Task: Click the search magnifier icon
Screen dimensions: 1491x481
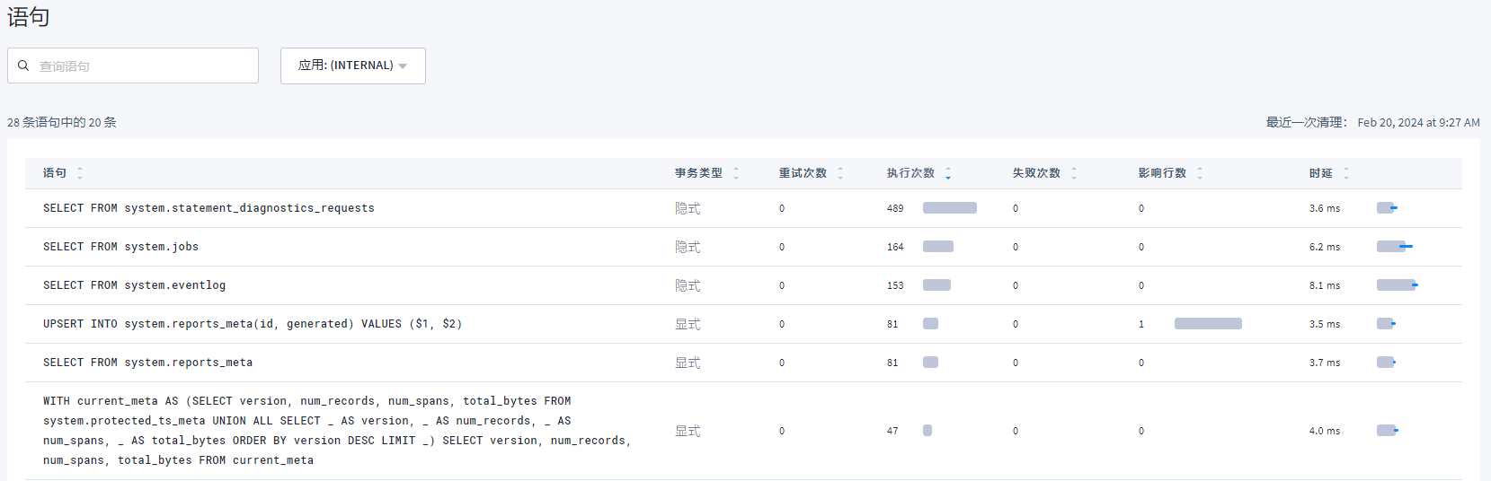Action: tap(23, 66)
